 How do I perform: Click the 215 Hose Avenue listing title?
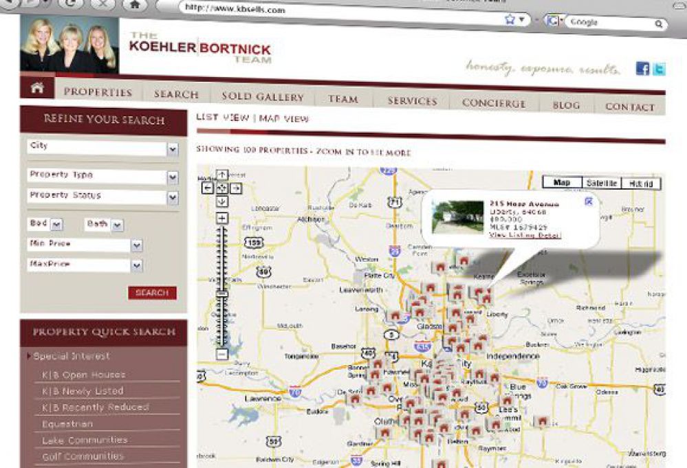[x=524, y=204]
